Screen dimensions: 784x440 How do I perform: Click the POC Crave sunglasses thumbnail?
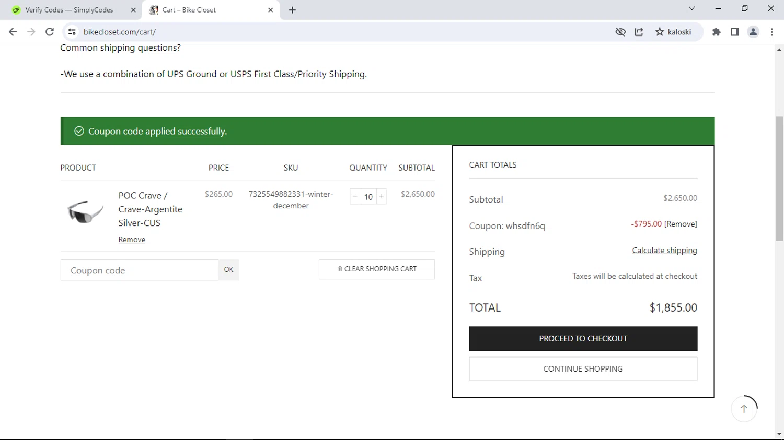[x=85, y=210]
